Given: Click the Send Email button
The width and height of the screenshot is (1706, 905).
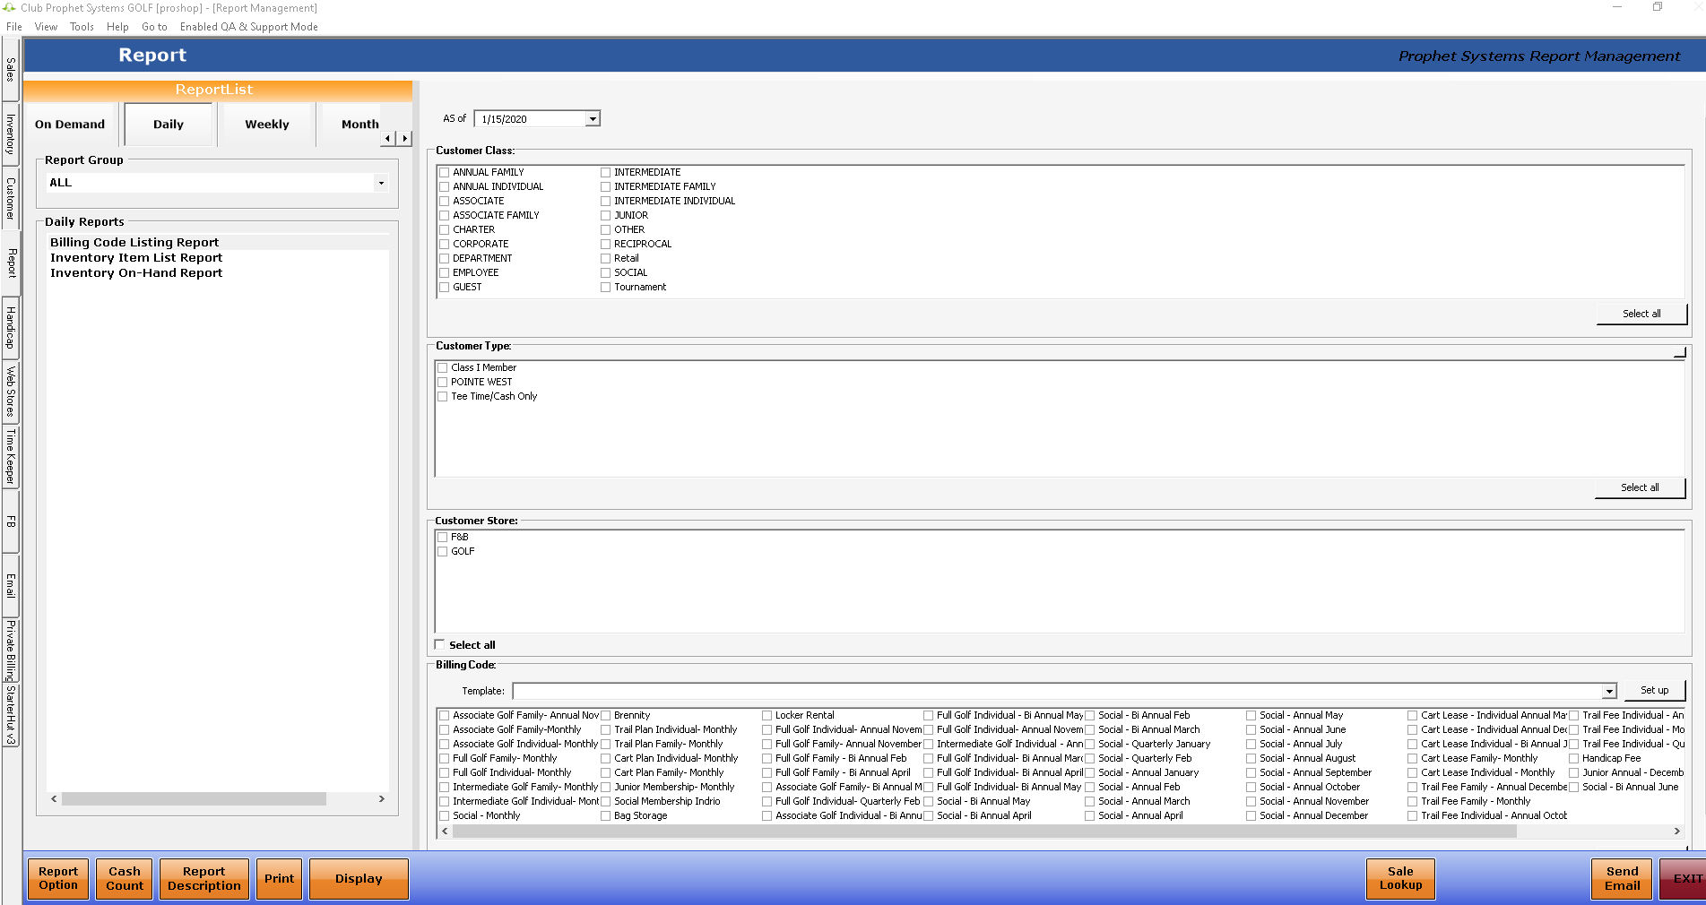Looking at the screenshot, I should point(1622,879).
